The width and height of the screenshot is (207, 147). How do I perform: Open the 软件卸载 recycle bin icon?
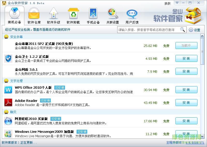(x=73, y=13)
